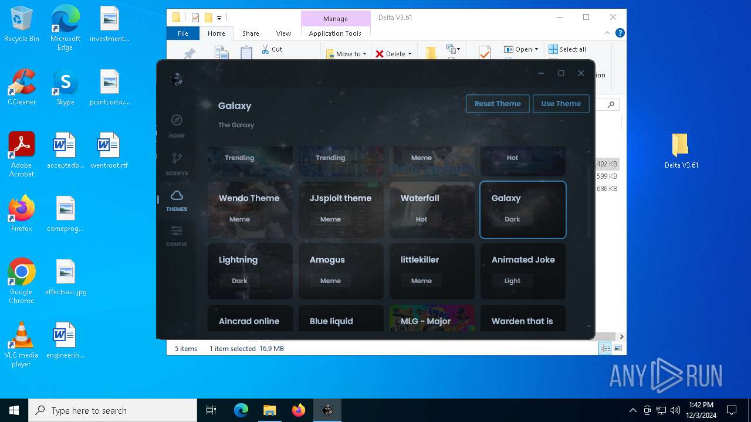Open the CCleaner desktop shortcut
Image resolution: width=751 pixels, height=422 pixels.
point(22,88)
